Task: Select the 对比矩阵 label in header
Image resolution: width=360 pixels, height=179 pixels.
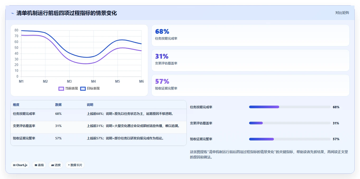Action: coord(342,13)
